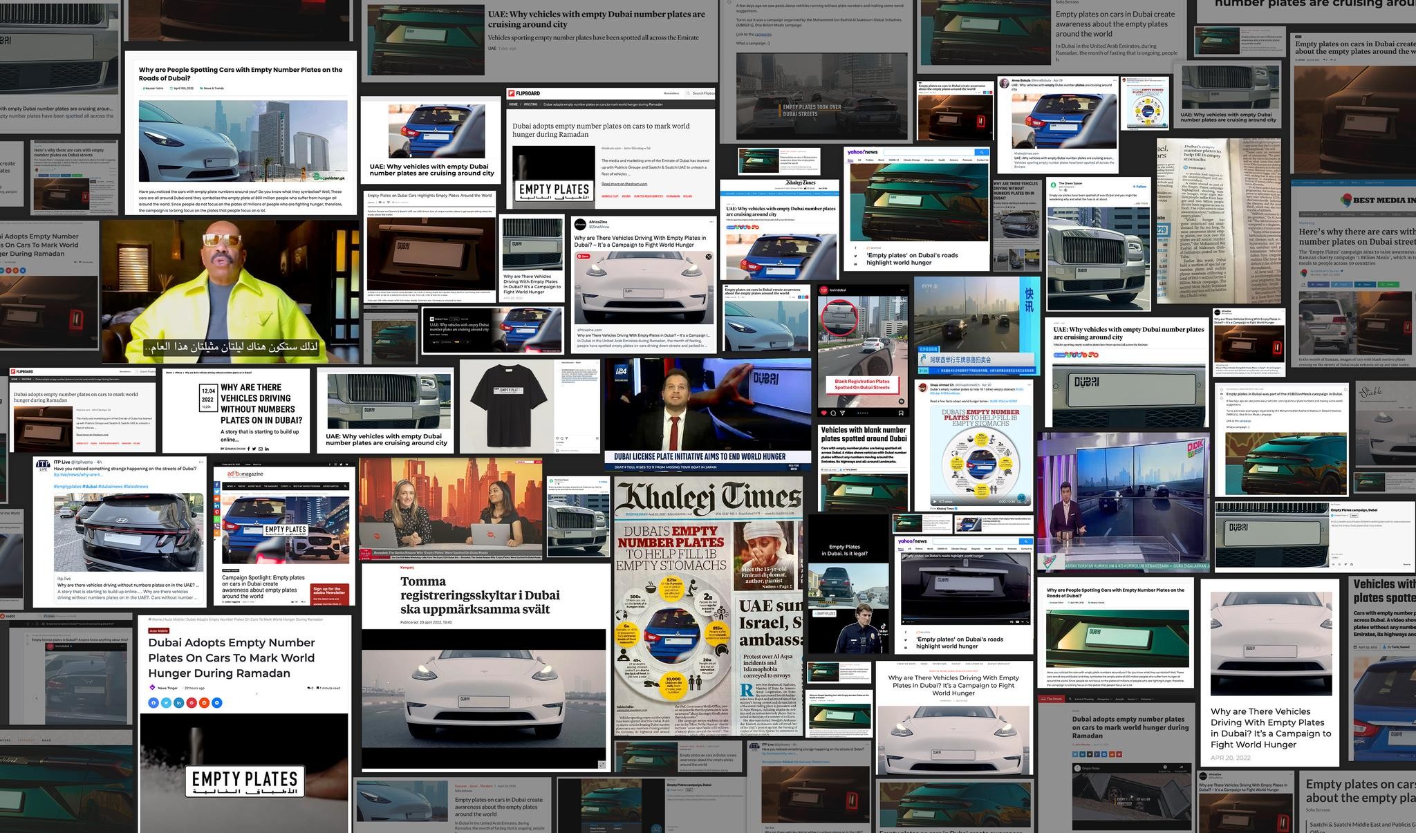
Task: Click HOME breadcrumb on Flipboard page
Action: (x=513, y=104)
